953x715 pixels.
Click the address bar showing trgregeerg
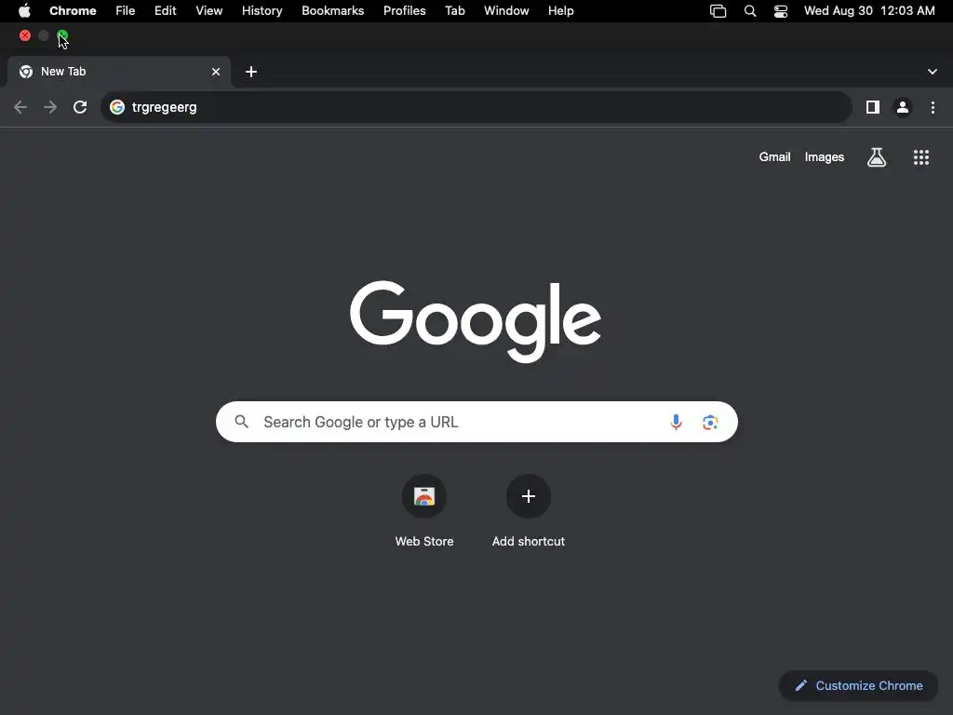click(x=476, y=107)
